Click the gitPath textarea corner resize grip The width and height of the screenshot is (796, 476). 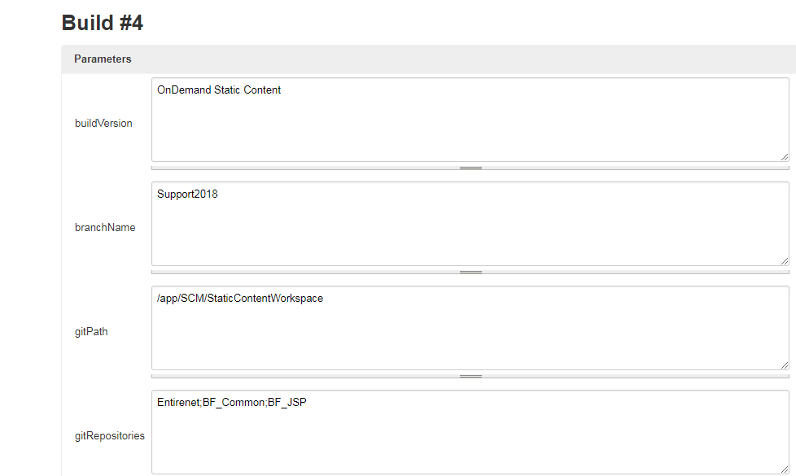click(x=784, y=365)
